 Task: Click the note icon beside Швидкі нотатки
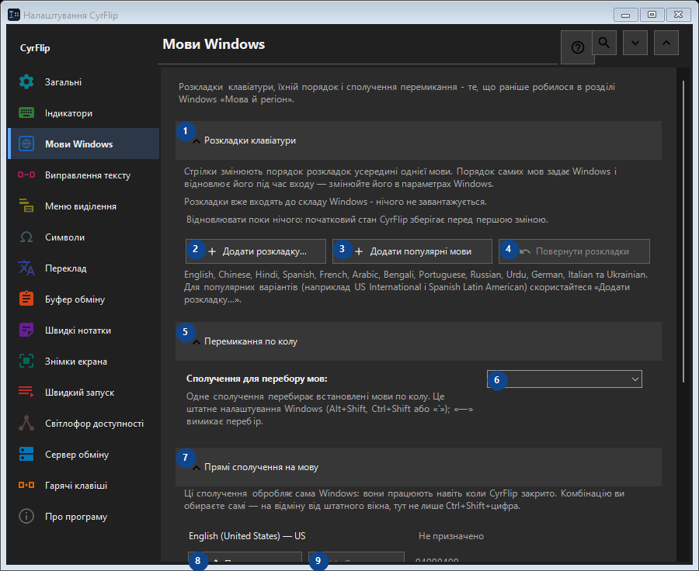(x=26, y=330)
